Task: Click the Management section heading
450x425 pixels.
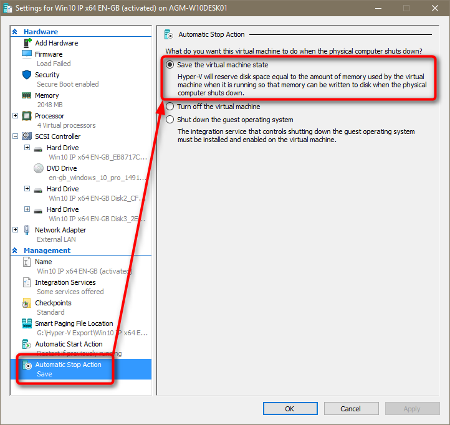Action: 47,251
